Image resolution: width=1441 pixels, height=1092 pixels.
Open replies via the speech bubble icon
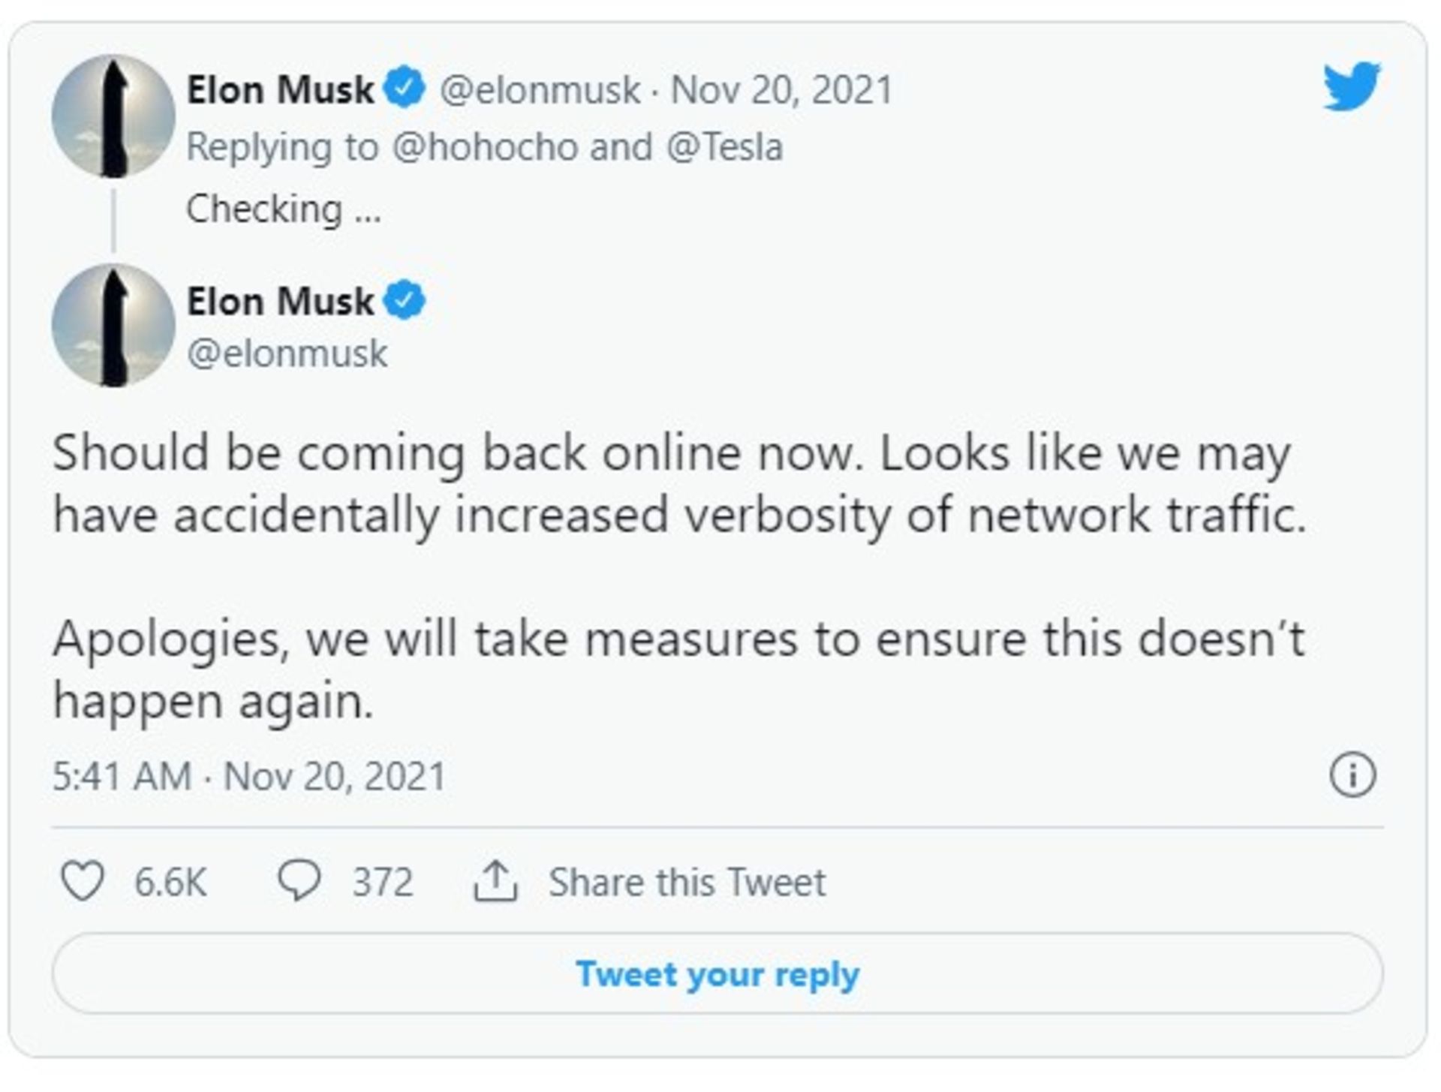click(300, 882)
